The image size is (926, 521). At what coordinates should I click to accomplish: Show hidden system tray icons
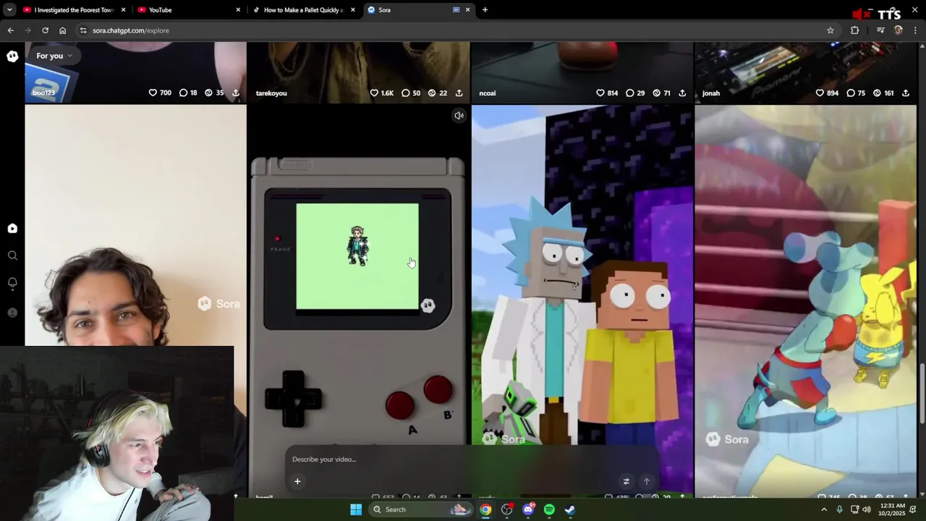click(x=824, y=509)
